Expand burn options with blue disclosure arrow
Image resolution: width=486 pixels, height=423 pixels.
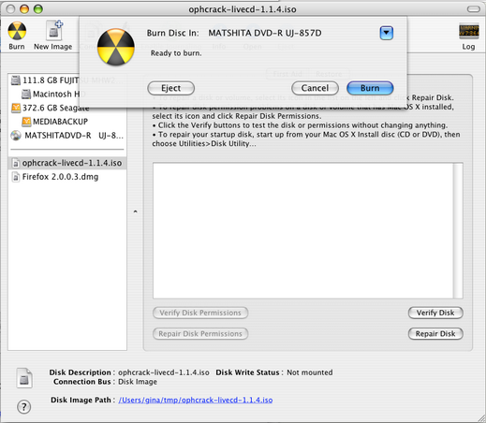pyautogui.click(x=386, y=33)
